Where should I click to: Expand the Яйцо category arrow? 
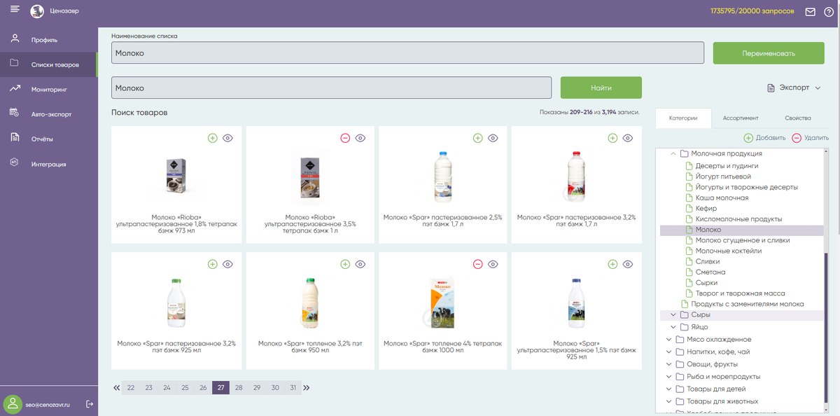coord(674,327)
